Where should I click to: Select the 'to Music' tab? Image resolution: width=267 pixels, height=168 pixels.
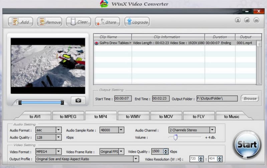tap(232, 117)
